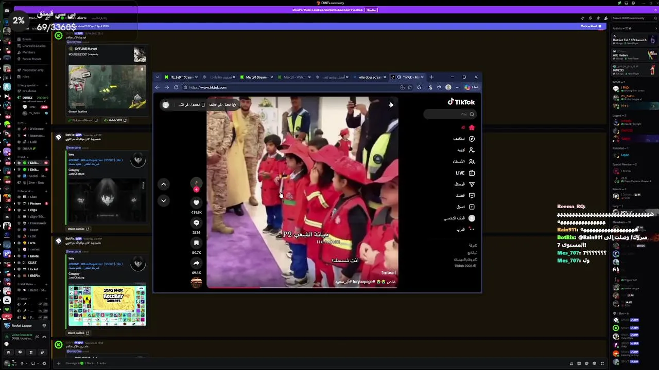
Task: Toggle Discord microphone mute
Action: point(23,363)
